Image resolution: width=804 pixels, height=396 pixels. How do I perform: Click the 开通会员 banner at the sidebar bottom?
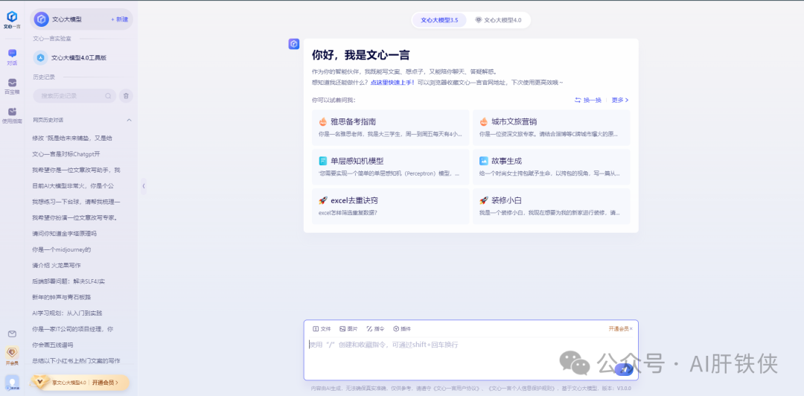80,383
